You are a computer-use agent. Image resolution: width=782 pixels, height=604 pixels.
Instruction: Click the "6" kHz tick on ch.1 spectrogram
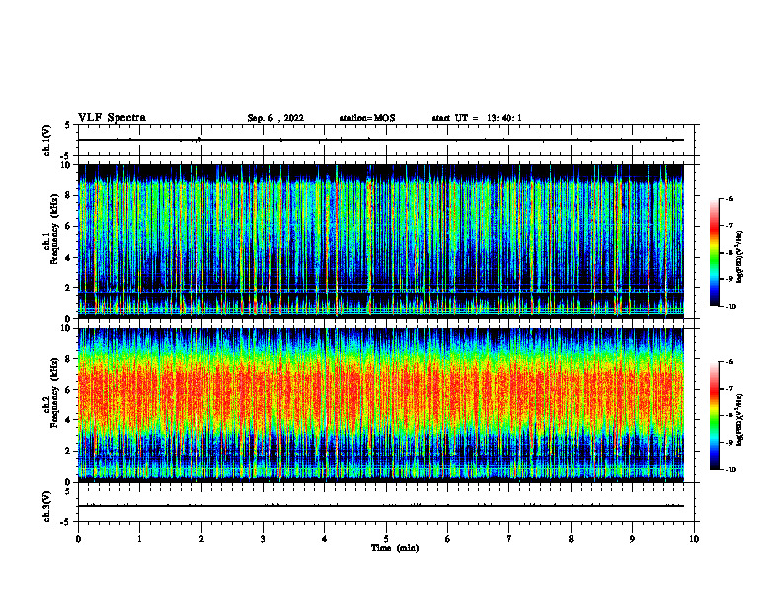69,226
